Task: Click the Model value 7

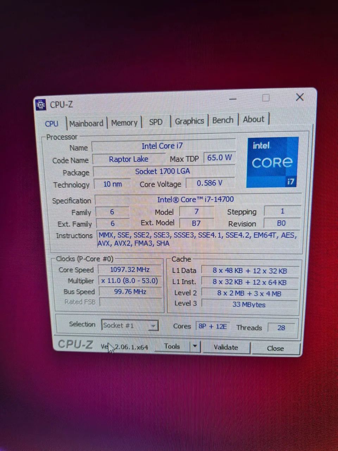Action: pos(196,211)
